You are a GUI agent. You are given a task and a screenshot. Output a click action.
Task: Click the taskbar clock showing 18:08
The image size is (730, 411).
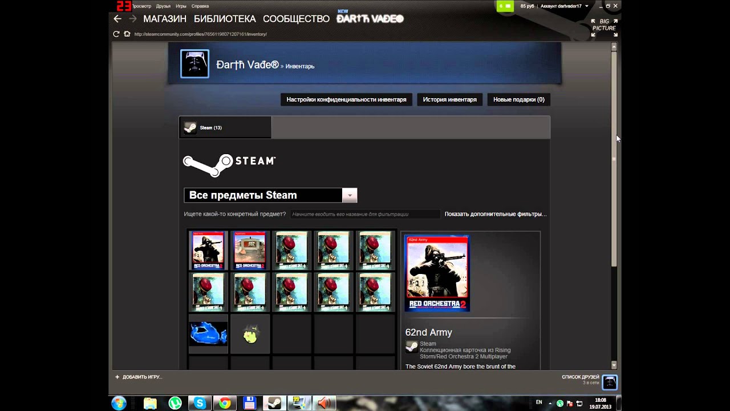601,404
